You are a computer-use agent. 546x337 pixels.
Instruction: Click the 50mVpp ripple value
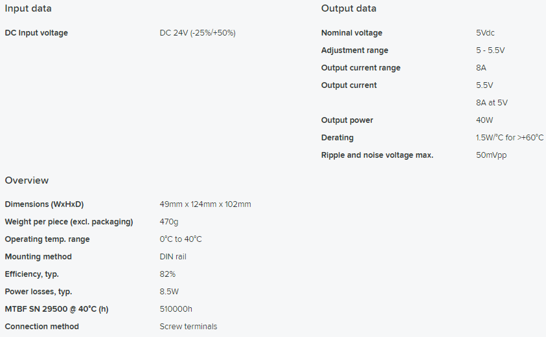(x=491, y=155)
